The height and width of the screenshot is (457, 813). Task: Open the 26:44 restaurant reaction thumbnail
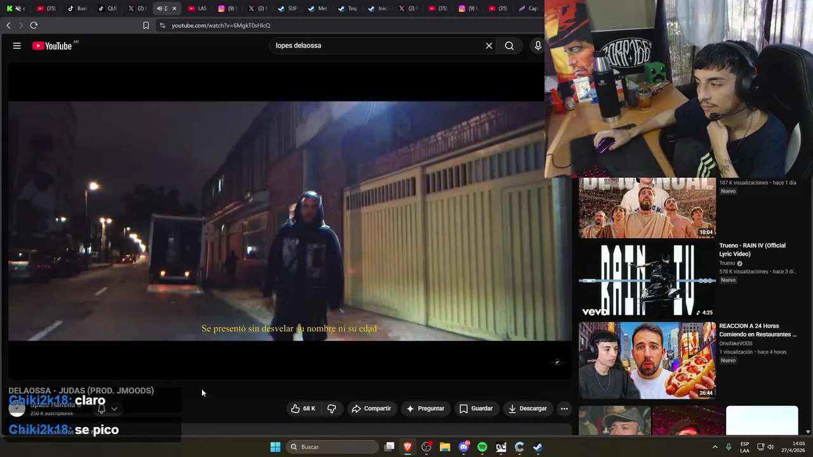647,361
